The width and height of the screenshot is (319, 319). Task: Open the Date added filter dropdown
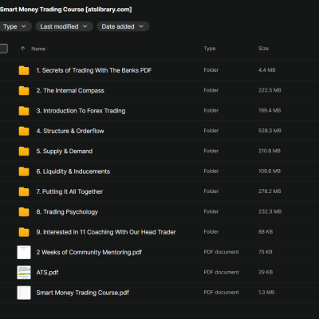tap(123, 26)
